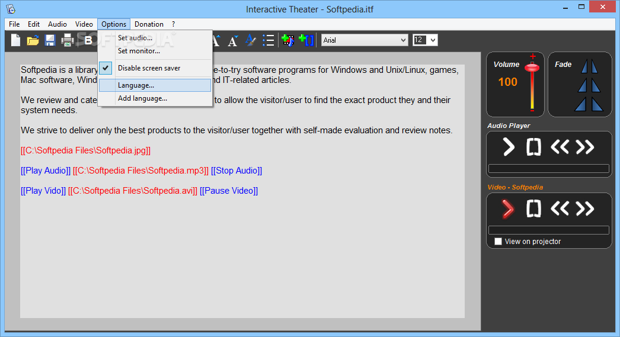Click the [[Play Audio]] command text

point(46,171)
